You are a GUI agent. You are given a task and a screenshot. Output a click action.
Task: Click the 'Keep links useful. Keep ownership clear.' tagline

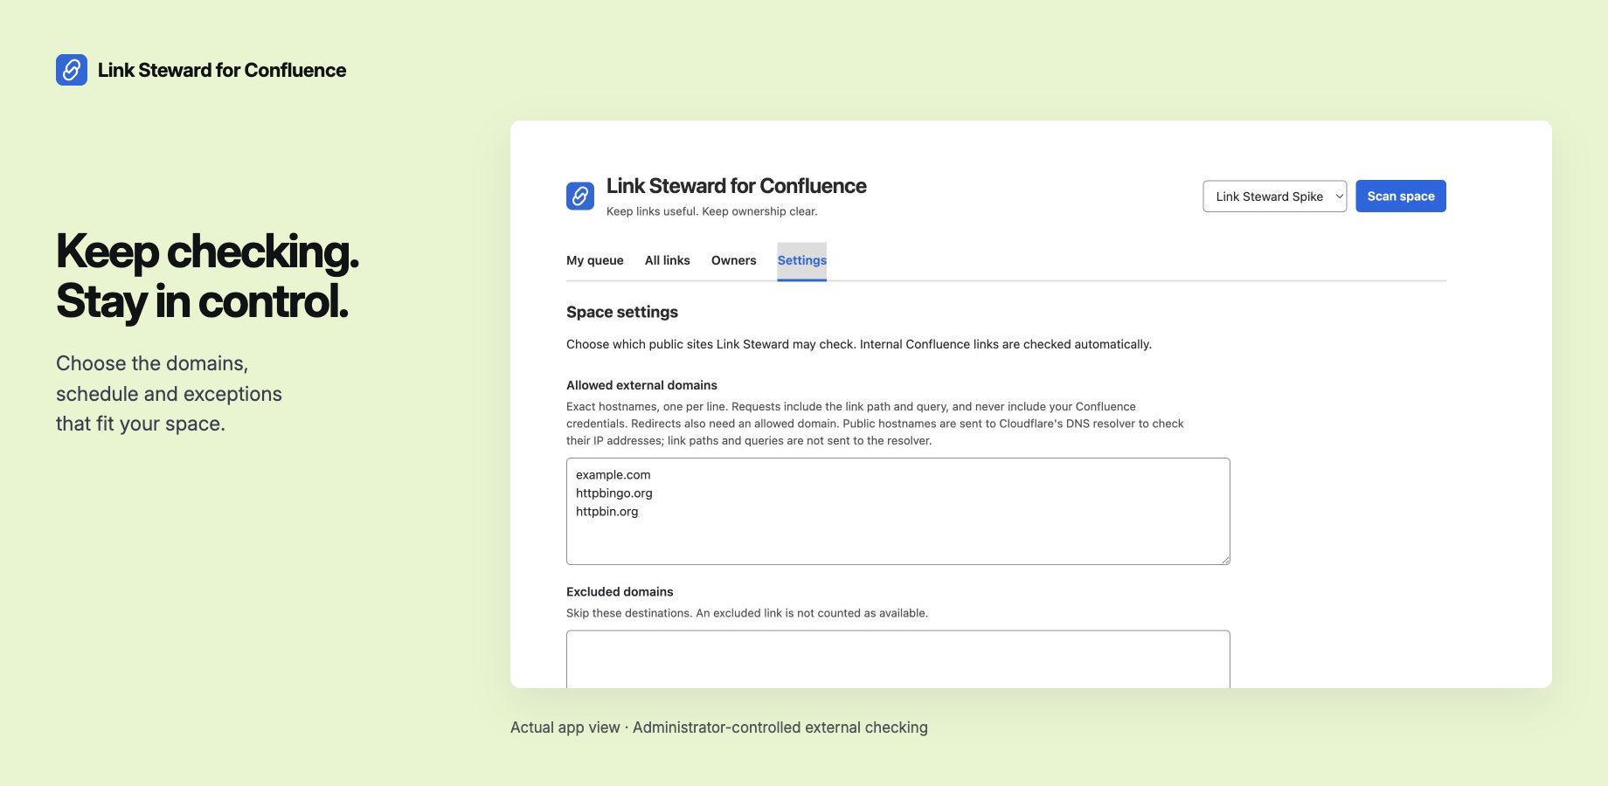[712, 211]
